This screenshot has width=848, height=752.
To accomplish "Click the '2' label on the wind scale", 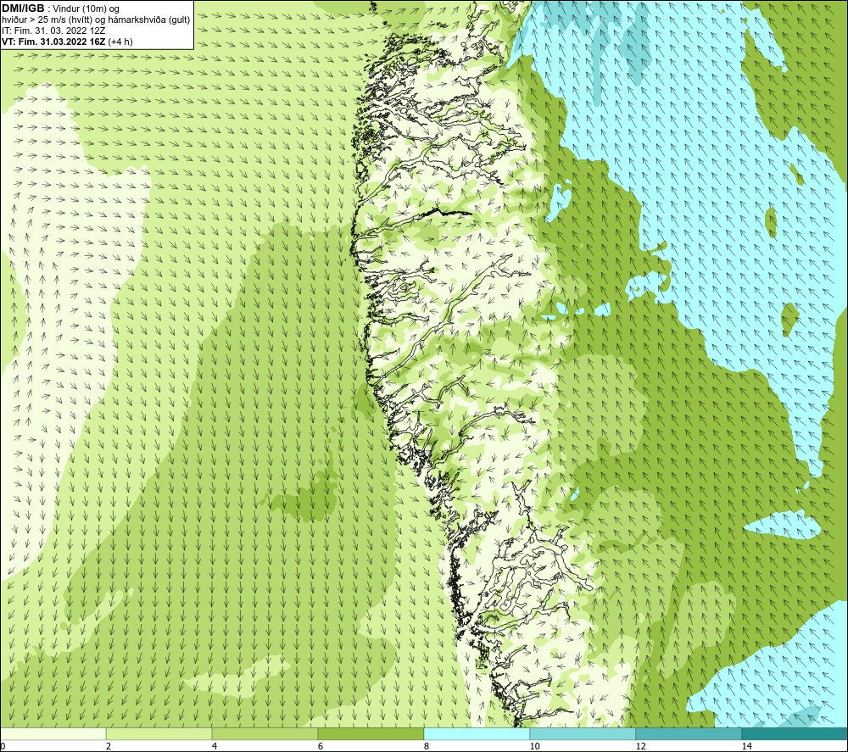I will tap(109, 747).
